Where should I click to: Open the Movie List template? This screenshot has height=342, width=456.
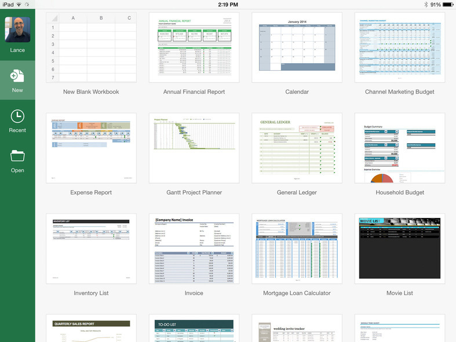point(399,249)
